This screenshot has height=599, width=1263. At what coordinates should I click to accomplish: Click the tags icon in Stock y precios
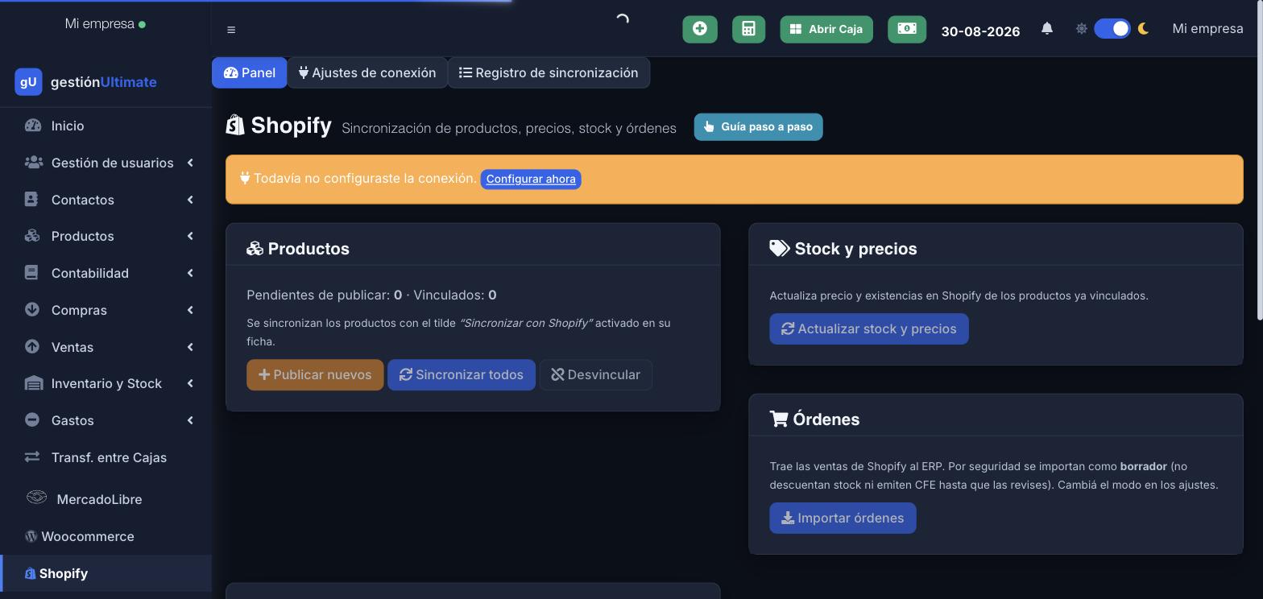(779, 248)
